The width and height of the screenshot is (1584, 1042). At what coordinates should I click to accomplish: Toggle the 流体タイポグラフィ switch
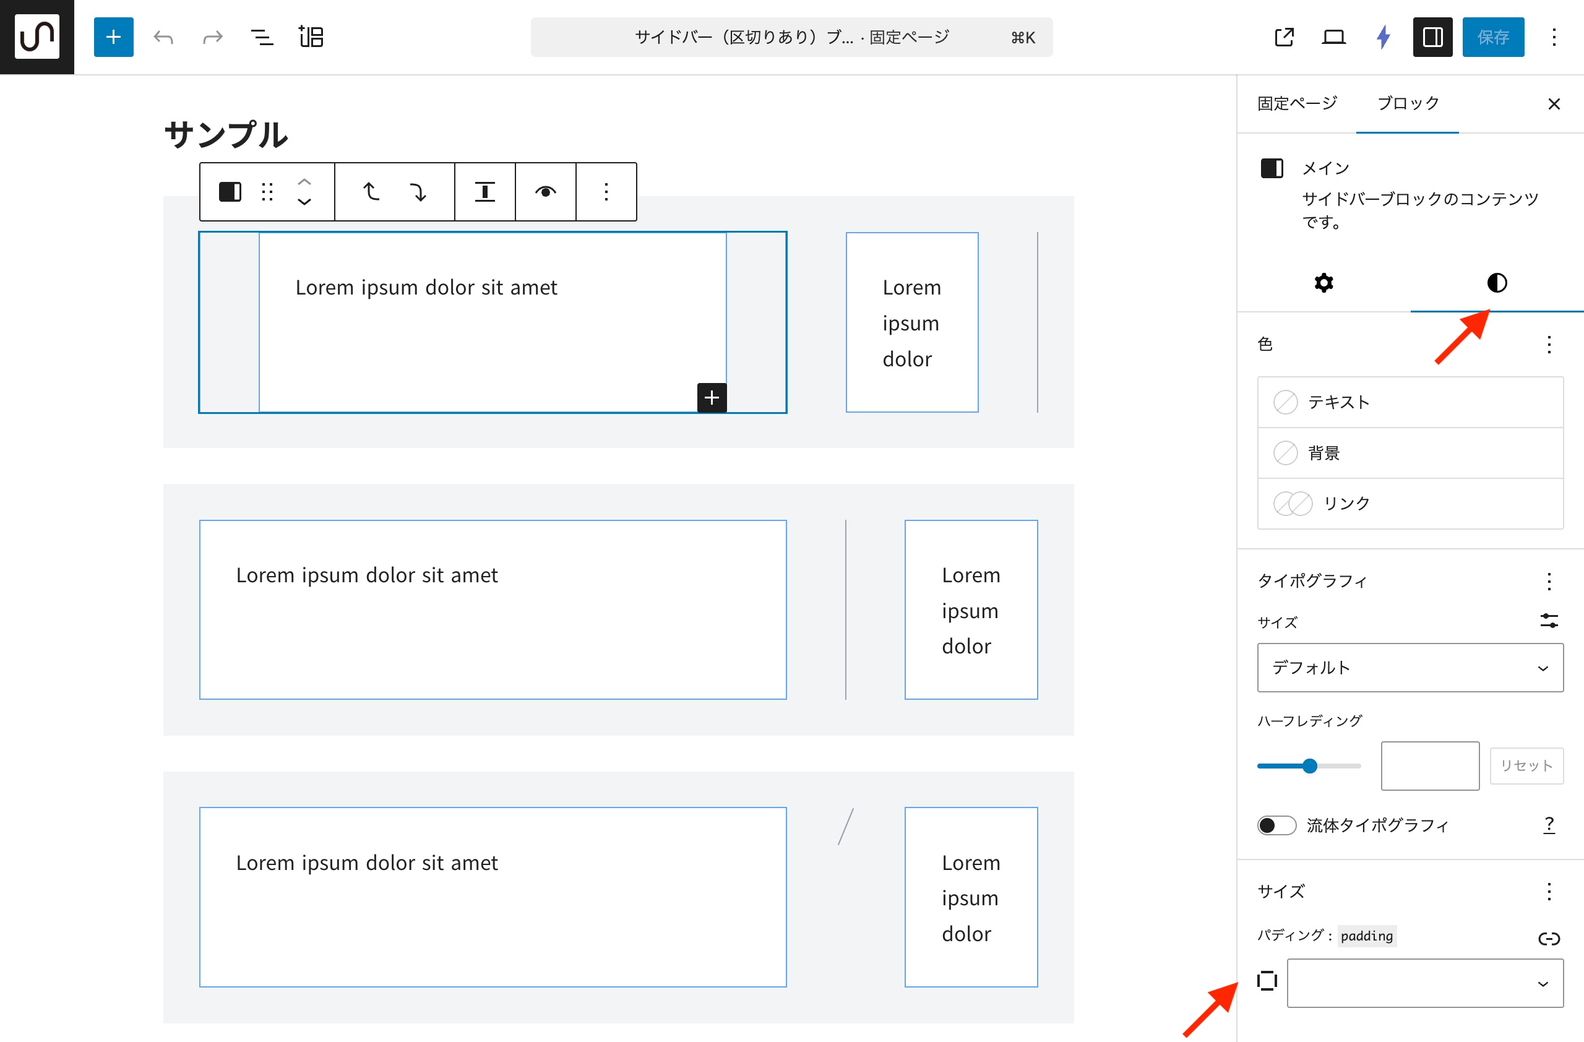pos(1276,825)
